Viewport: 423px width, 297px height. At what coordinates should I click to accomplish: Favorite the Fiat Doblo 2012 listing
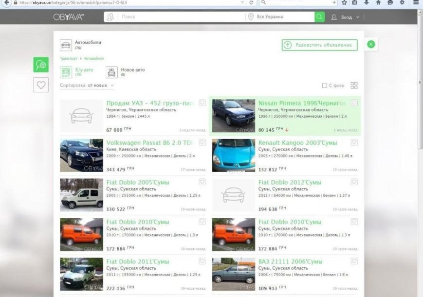[354, 182]
